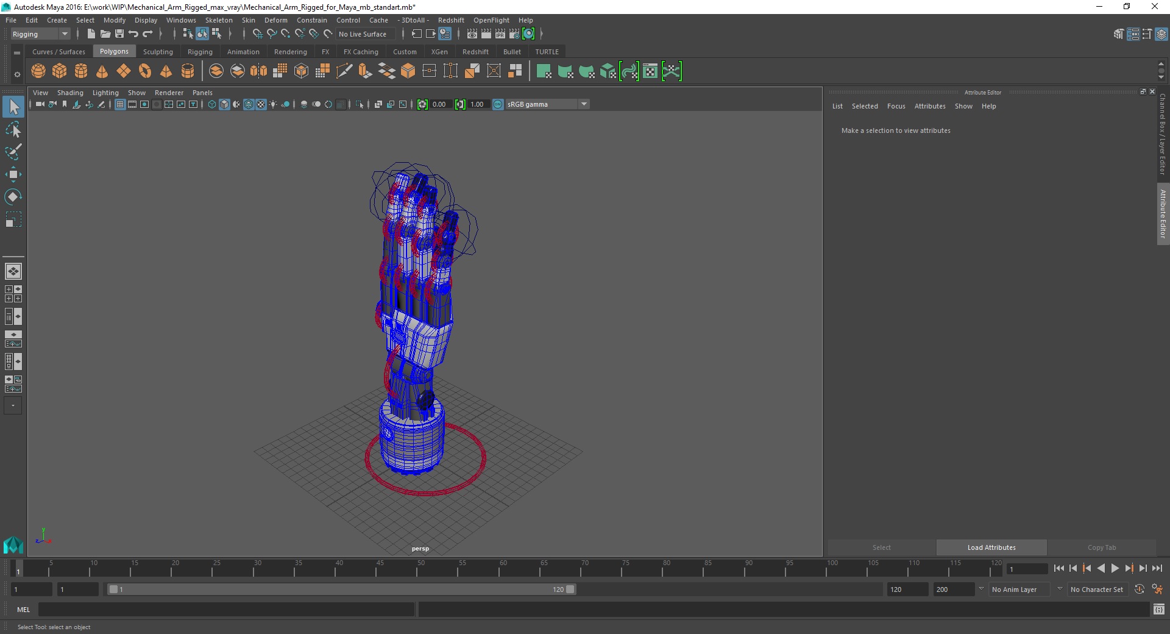Viewport: 1170px width, 634px height.
Task: Open Render Settings icon in status line
Action: [514, 34]
